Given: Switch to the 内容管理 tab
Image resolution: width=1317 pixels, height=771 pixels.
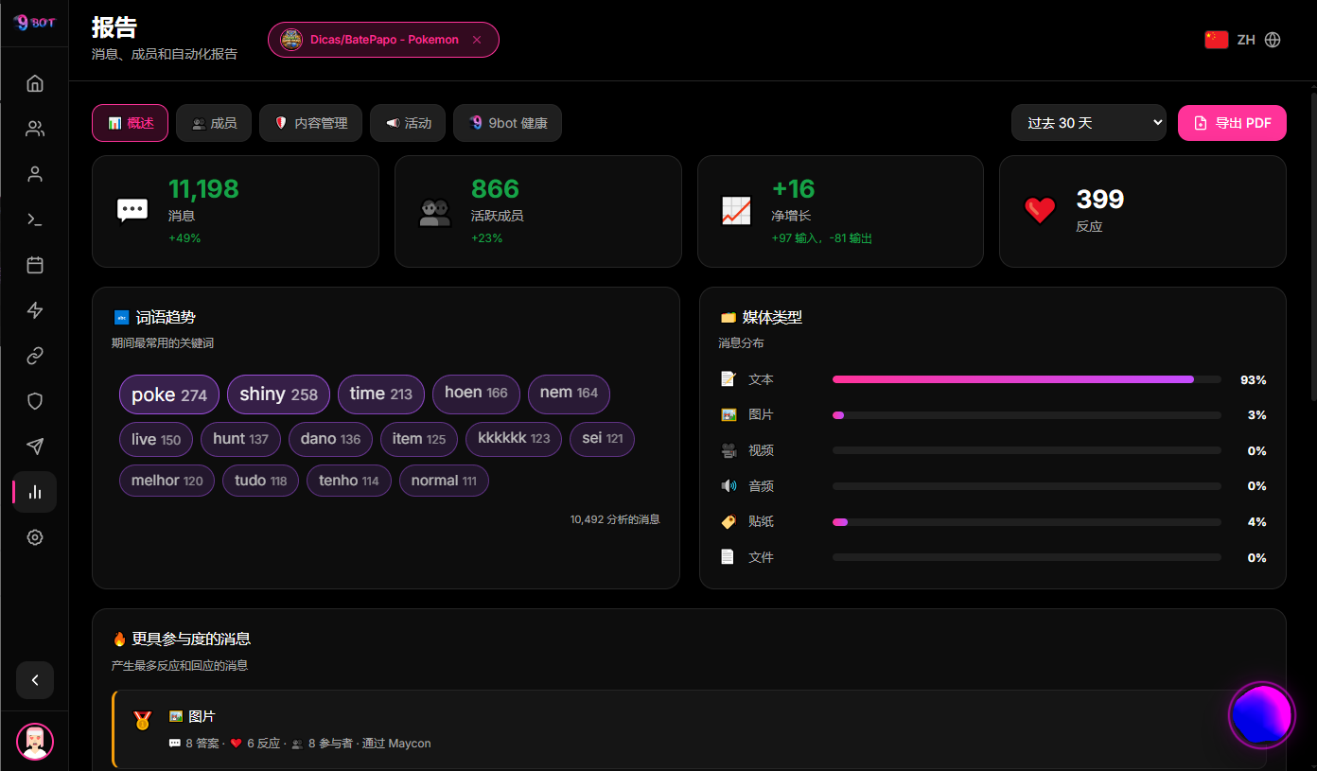Looking at the screenshot, I should pos(310,123).
